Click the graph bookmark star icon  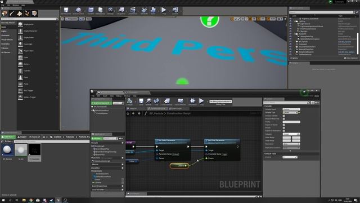[x=128, y=113]
